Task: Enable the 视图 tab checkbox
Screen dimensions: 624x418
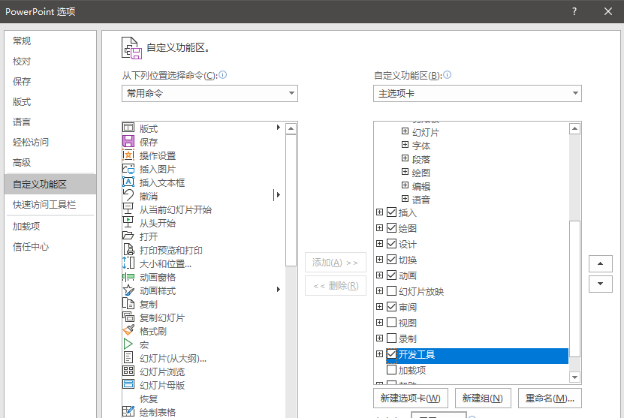Action: (391, 323)
